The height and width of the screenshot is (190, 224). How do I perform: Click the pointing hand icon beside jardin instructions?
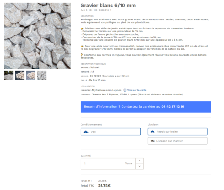[82, 28]
